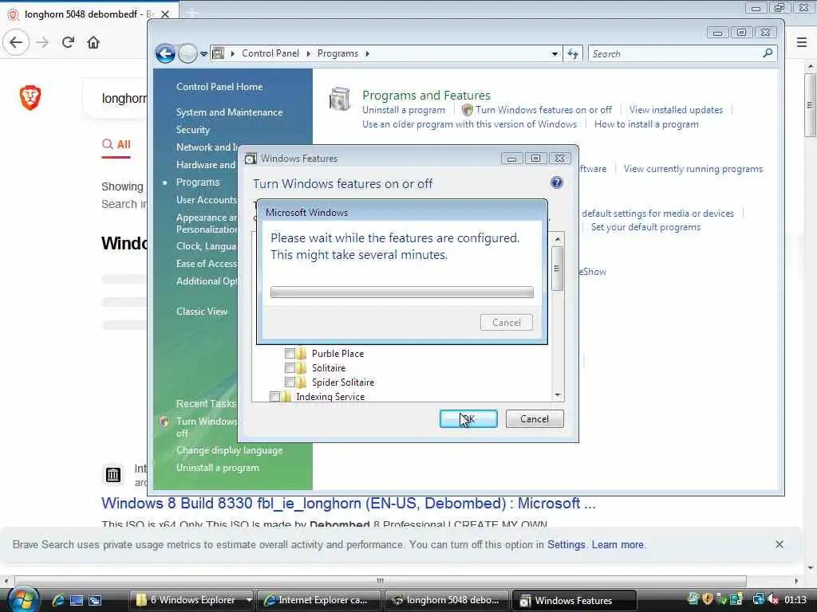Click View installed updates link
Screen dimensions: 817x612
pyautogui.click(x=676, y=110)
